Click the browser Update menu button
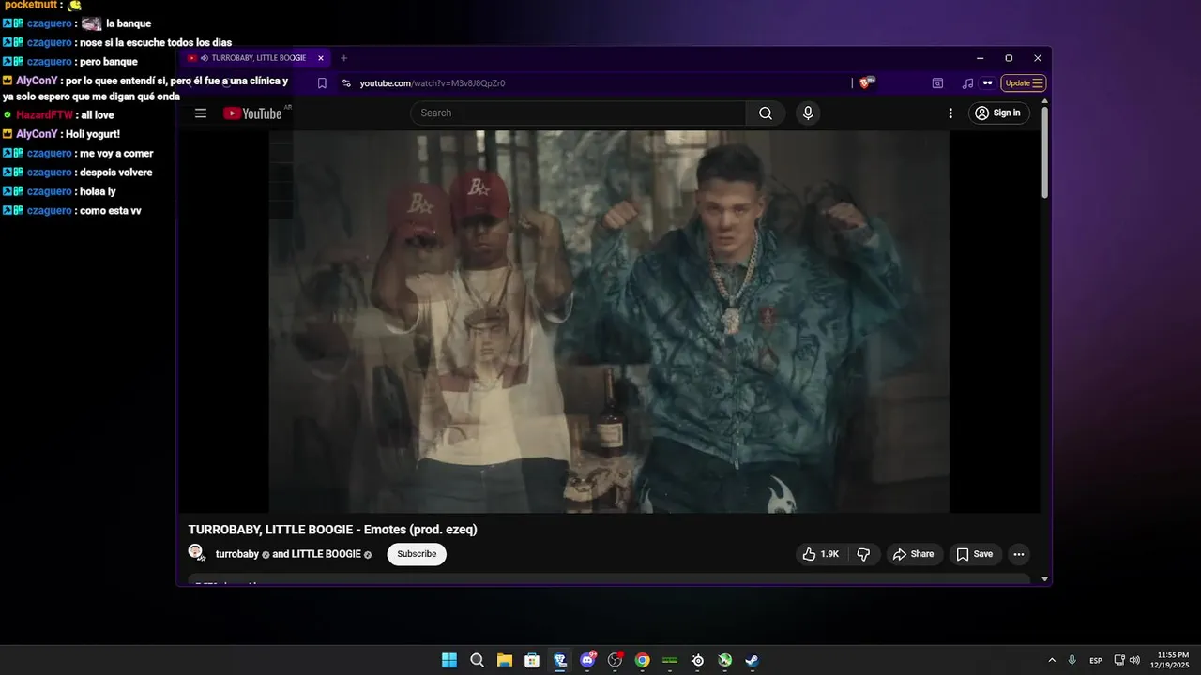Viewport: 1201px width, 675px height. click(x=1024, y=83)
